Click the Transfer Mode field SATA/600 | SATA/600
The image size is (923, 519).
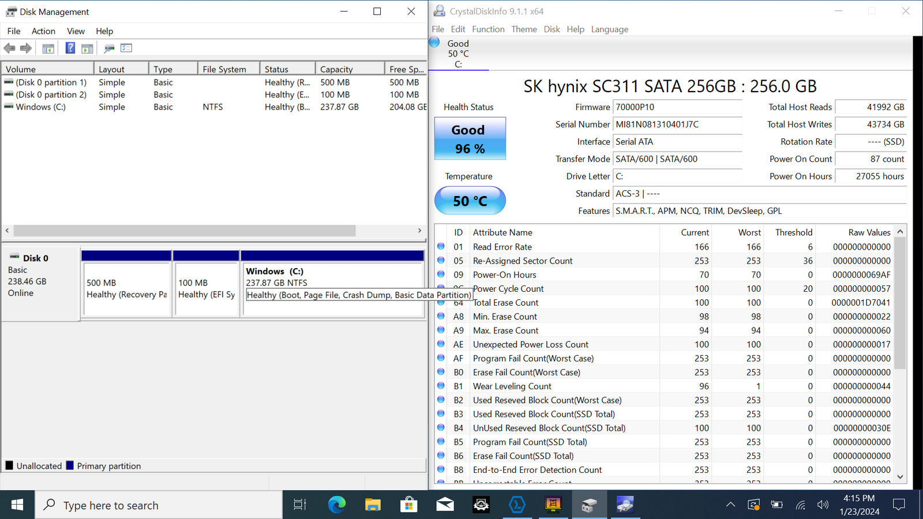click(x=677, y=159)
